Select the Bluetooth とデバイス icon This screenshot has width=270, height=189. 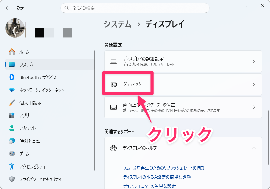(x=12, y=77)
